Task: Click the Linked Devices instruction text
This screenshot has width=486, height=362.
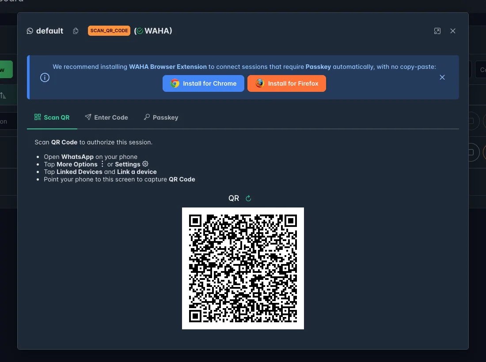Action: pyautogui.click(x=80, y=172)
